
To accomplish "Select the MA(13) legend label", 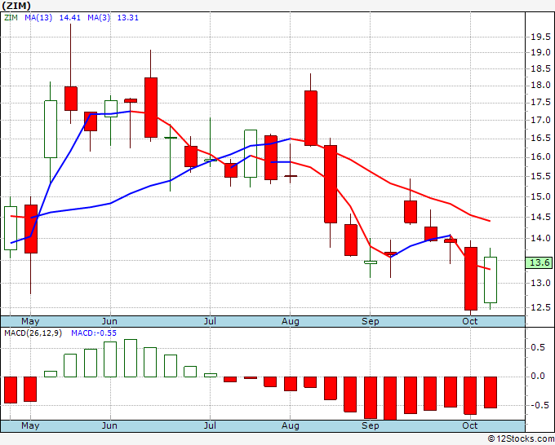I will [38, 18].
